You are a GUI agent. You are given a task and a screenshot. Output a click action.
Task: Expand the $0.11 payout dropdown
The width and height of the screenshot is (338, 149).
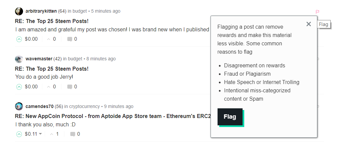[40, 134]
